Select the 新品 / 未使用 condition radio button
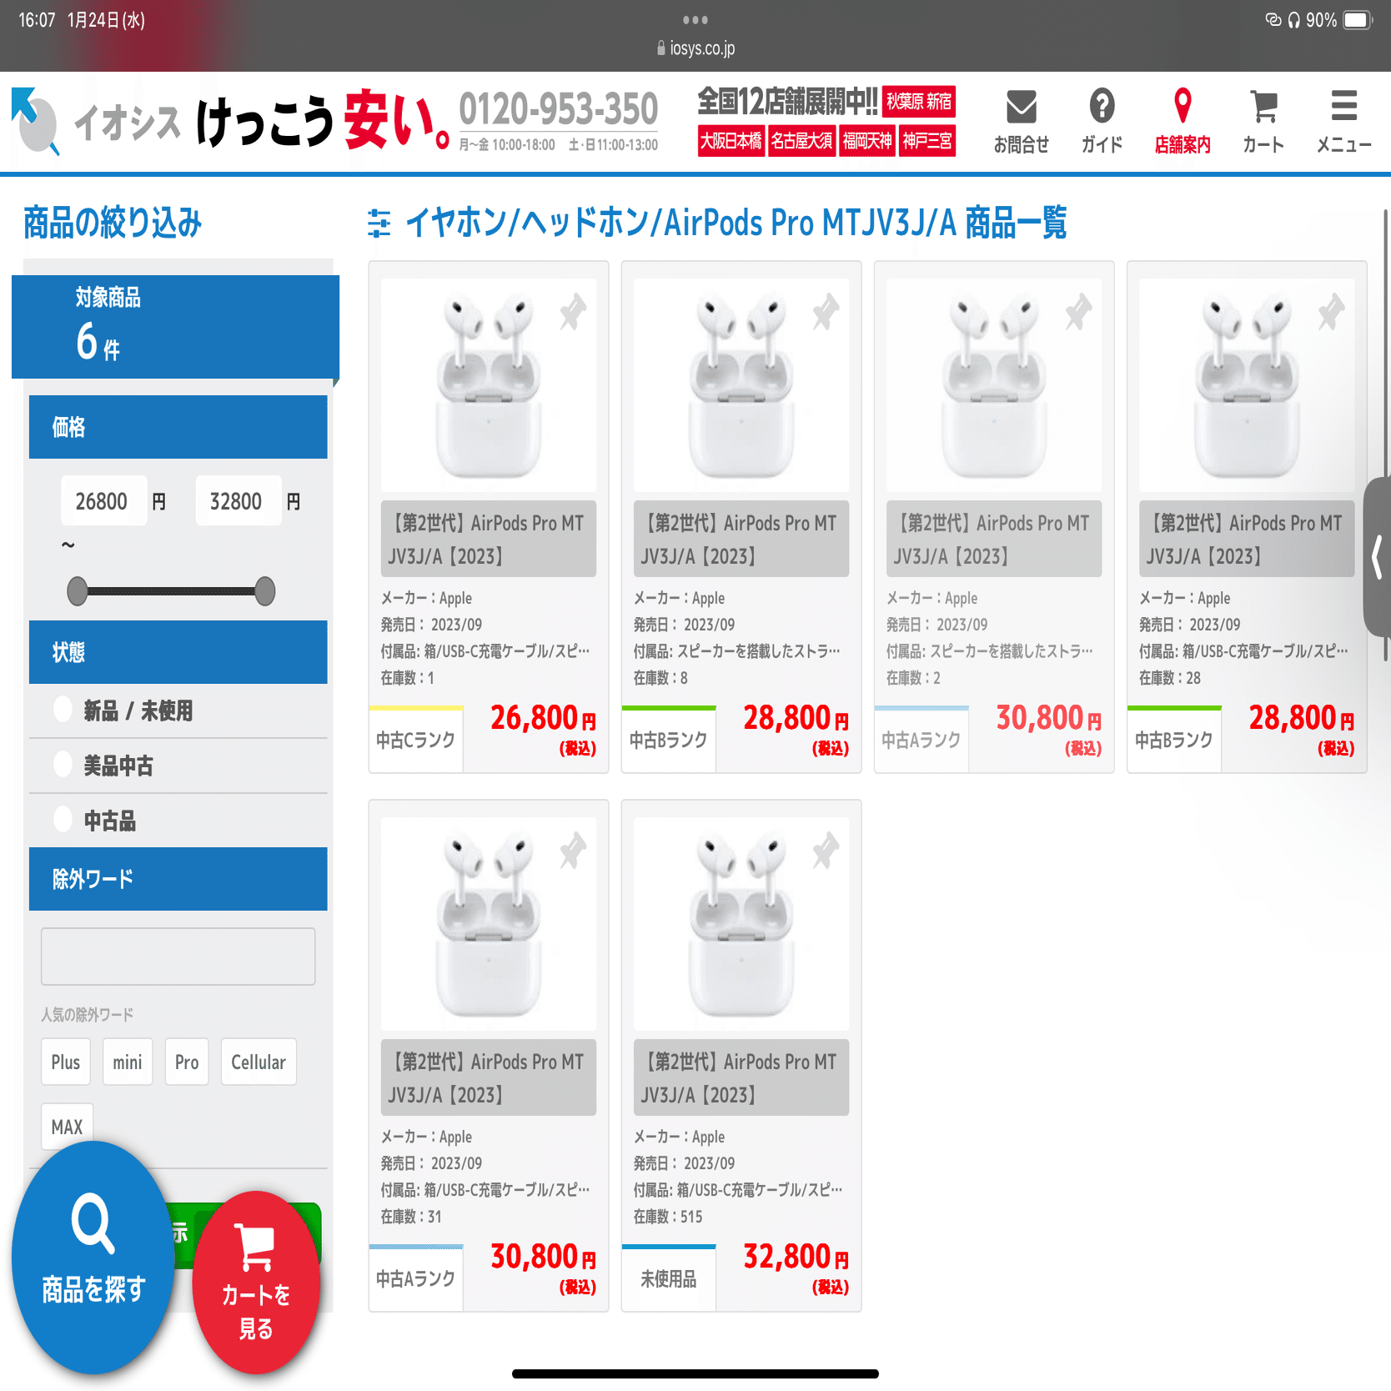 [62, 709]
